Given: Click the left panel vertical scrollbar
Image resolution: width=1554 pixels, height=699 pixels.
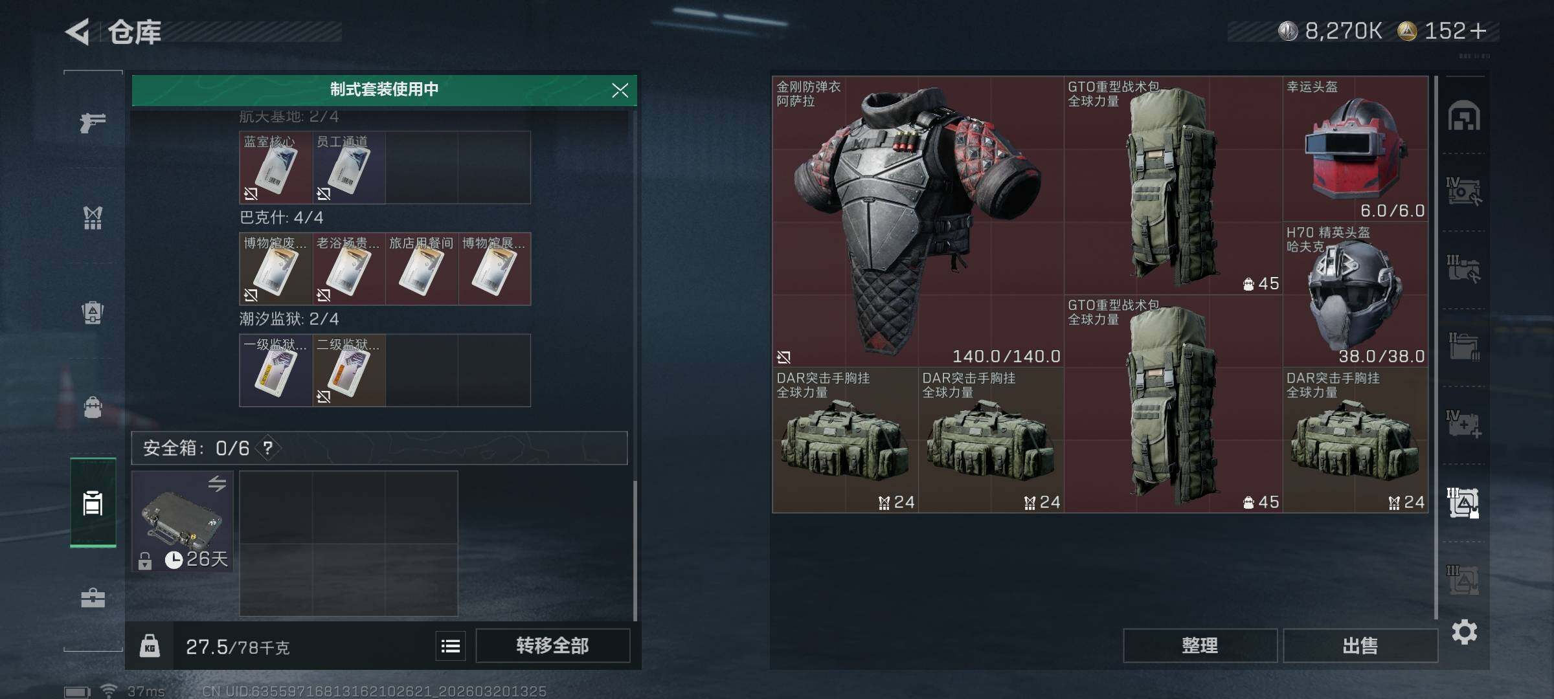Looking at the screenshot, I should [635, 550].
